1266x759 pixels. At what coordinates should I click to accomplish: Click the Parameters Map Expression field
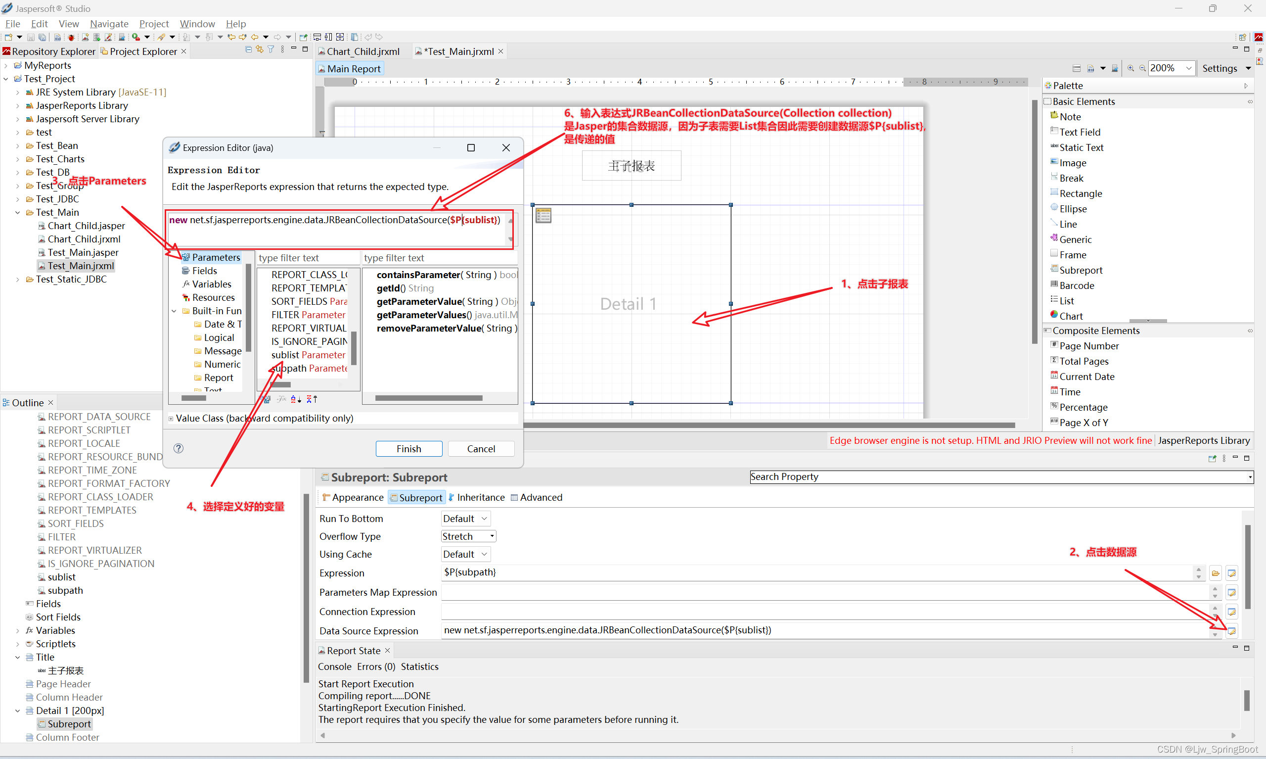click(x=825, y=592)
